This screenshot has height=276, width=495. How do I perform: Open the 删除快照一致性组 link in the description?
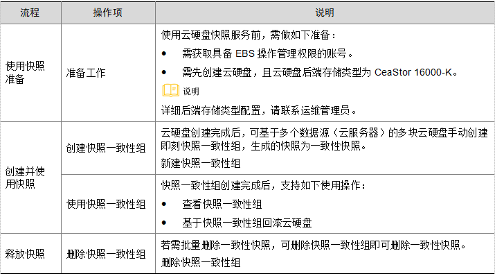pos(201,262)
